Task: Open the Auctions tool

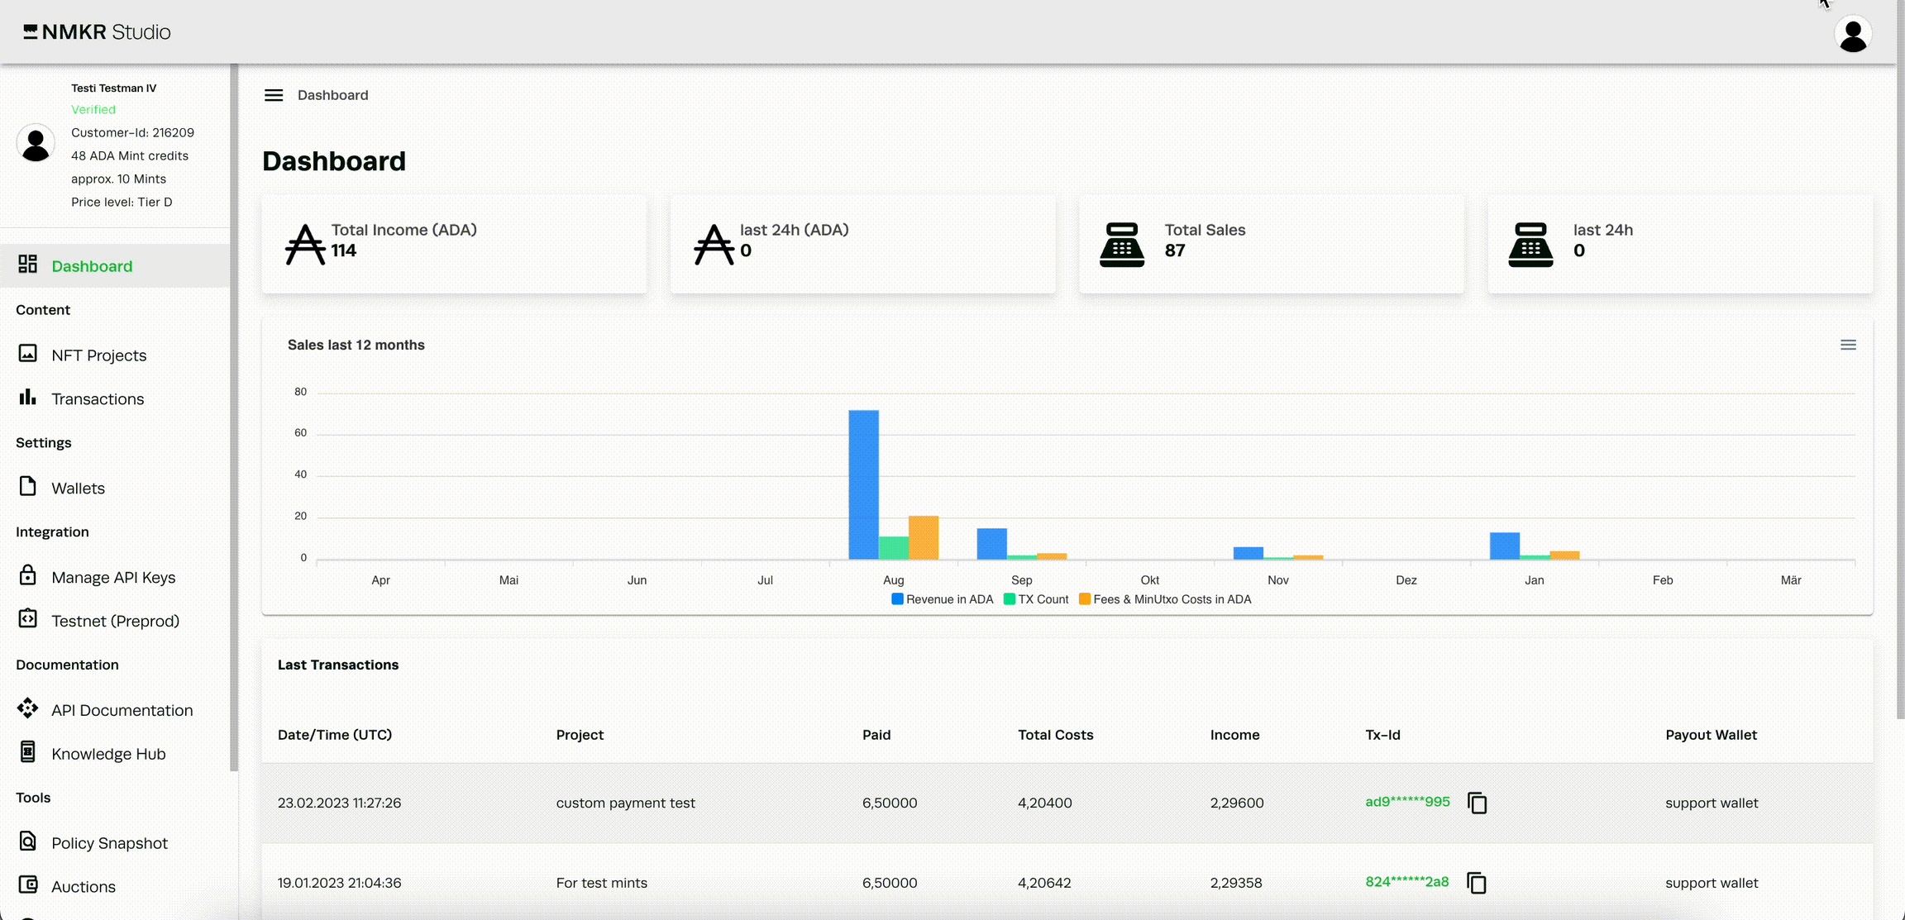Action: [83, 887]
